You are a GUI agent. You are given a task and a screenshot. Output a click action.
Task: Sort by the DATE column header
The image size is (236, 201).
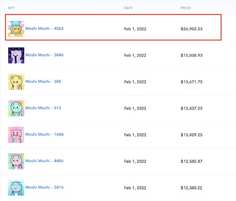point(128,8)
